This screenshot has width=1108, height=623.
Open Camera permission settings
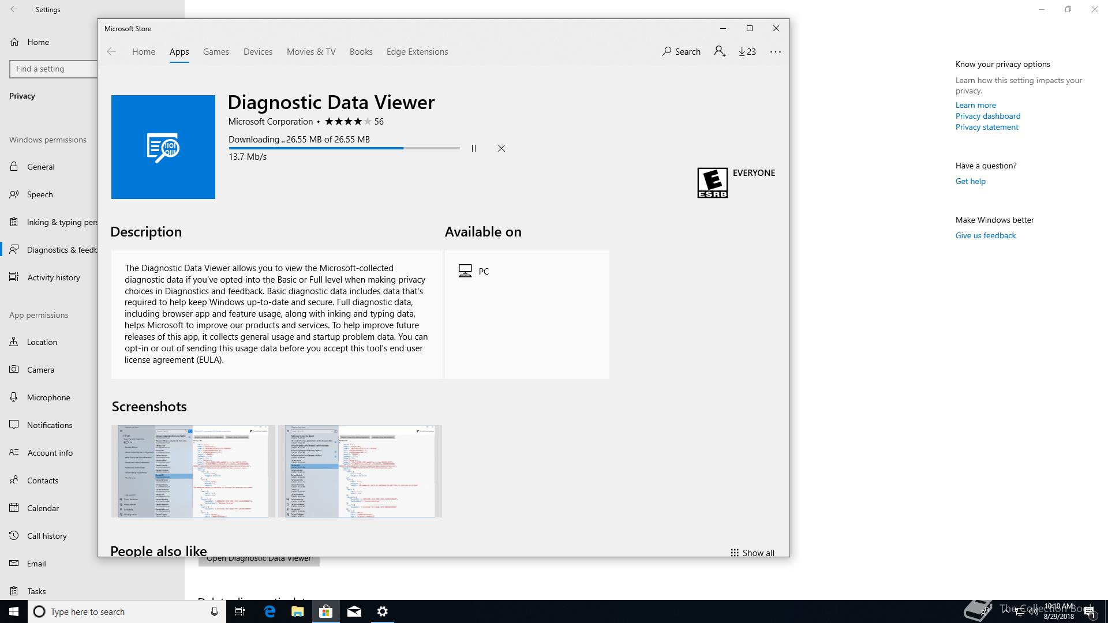[x=48, y=370]
